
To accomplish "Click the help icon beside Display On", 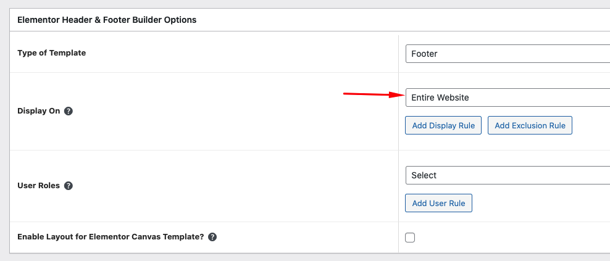I will (x=69, y=112).
